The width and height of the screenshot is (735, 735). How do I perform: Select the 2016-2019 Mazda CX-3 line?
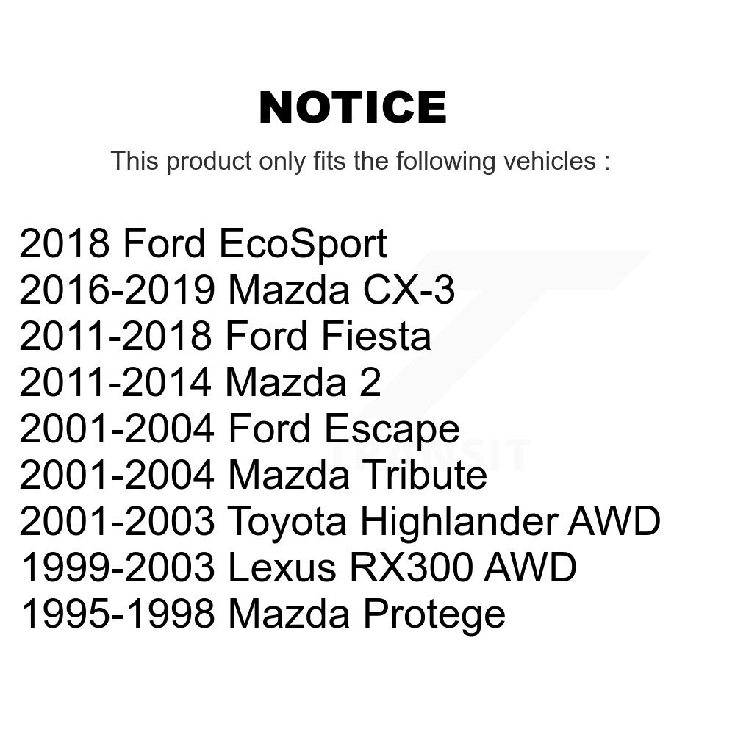pos(237,289)
